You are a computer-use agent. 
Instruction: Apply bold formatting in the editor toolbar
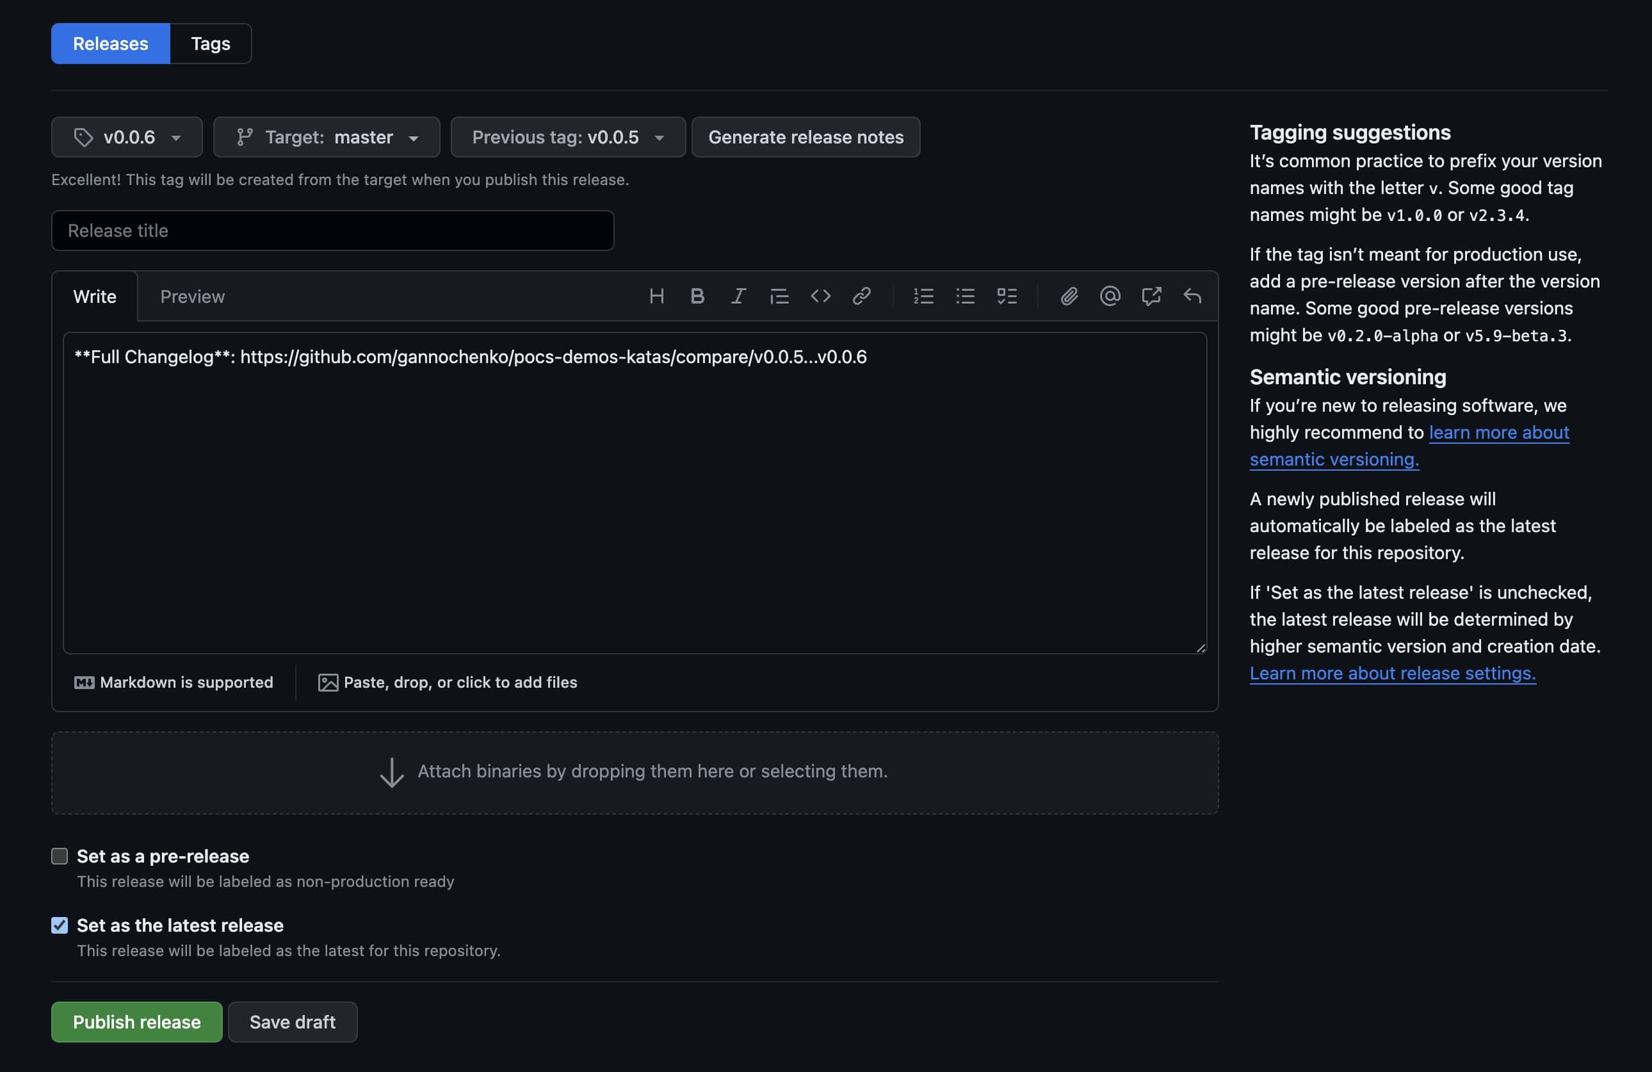(697, 296)
